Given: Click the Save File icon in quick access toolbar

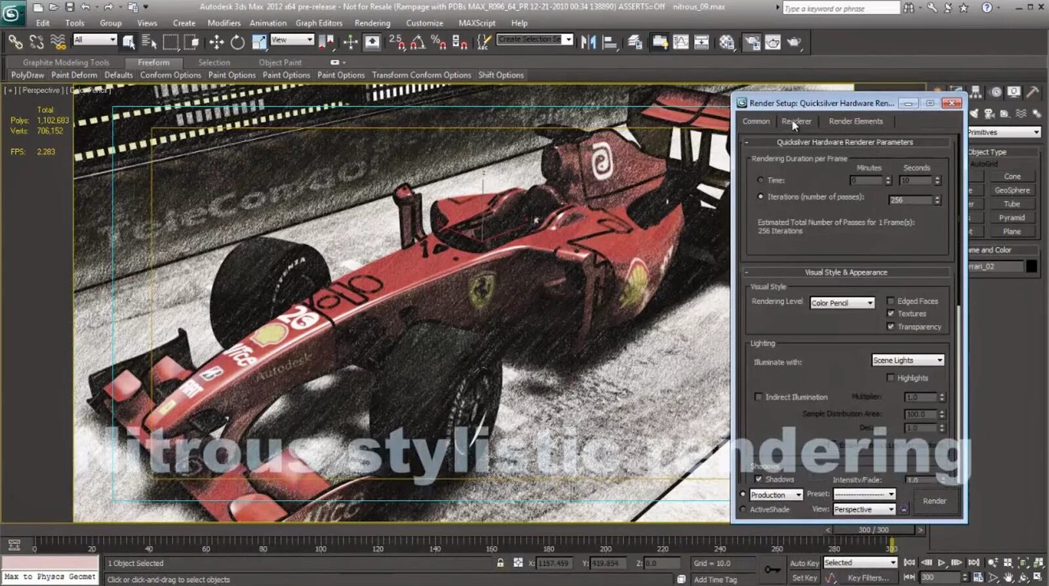Looking at the screenshot, I should pos(69,7).
